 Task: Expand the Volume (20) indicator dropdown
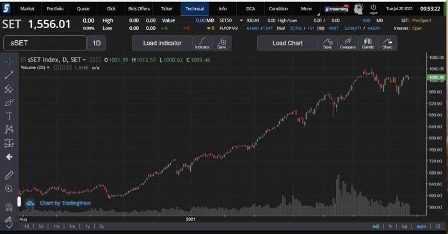coord(48,68)
